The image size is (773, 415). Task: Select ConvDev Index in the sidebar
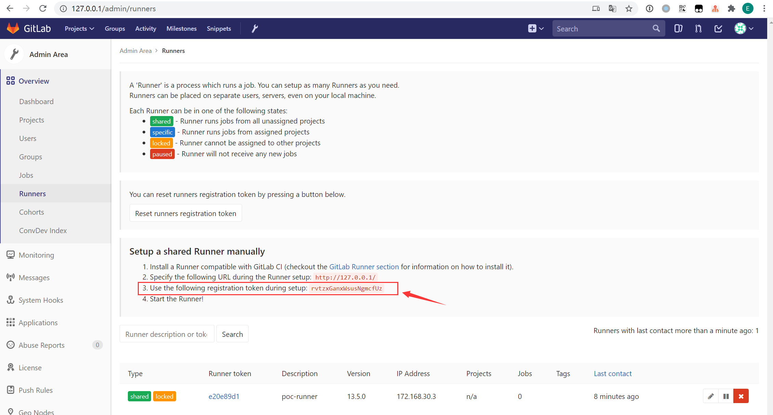point(43,230)
